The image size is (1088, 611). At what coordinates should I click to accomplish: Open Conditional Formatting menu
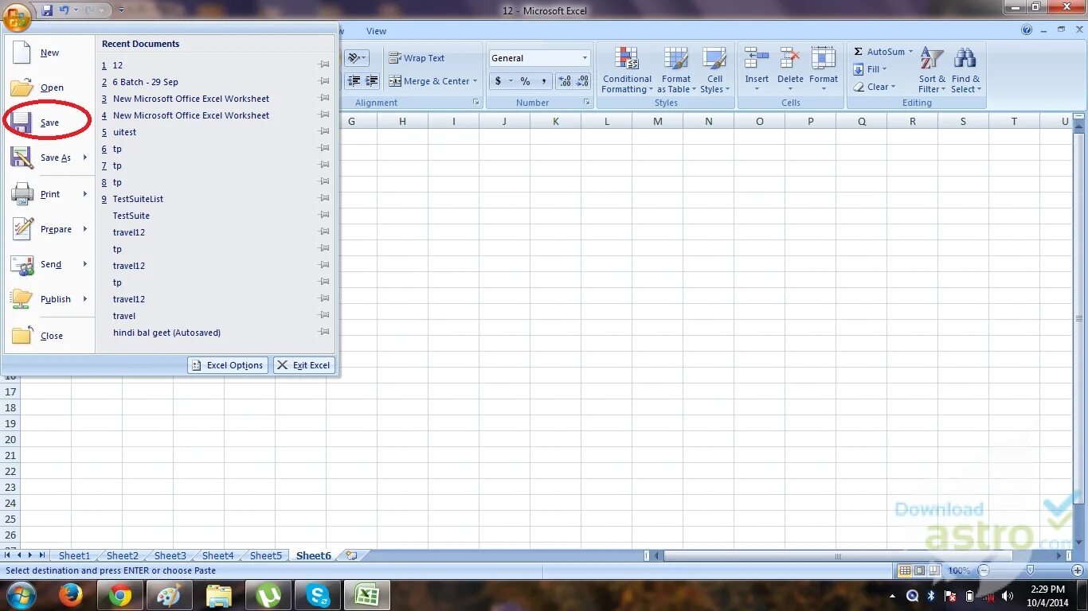pos(627,70)
